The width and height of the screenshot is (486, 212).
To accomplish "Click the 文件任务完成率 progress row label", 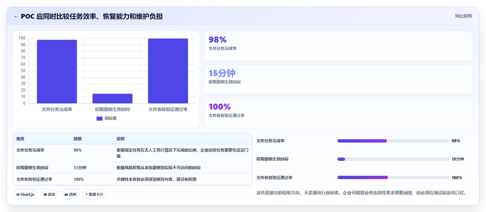I will (270, 141).
